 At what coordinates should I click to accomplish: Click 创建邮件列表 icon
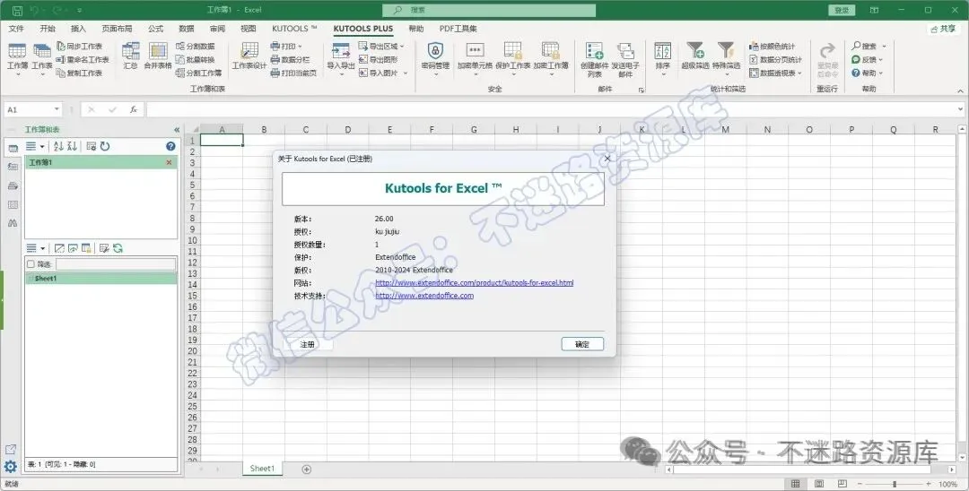(x=595, y=50)
